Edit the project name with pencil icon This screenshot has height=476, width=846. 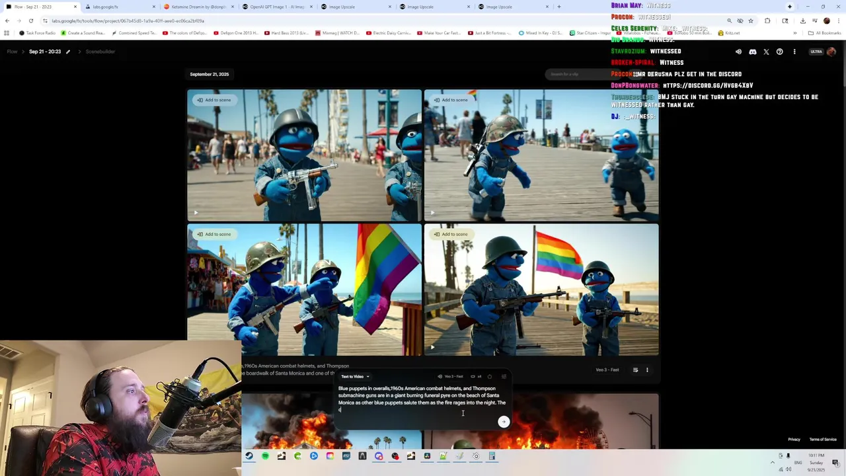67,52
